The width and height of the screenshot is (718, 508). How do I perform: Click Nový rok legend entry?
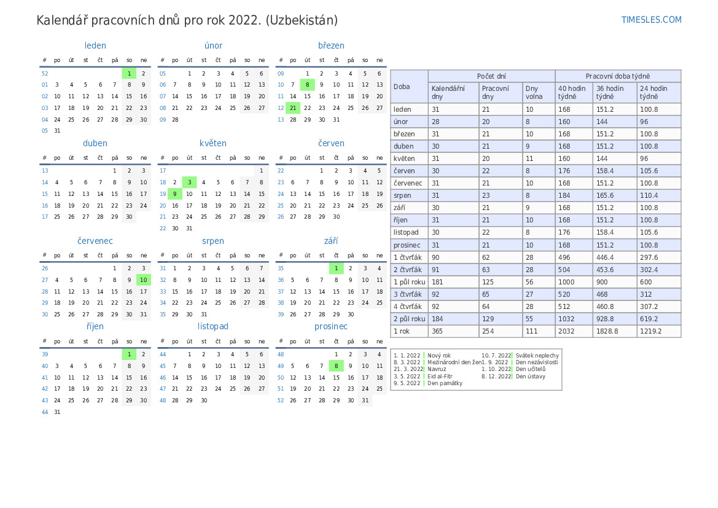coord(439,356)
